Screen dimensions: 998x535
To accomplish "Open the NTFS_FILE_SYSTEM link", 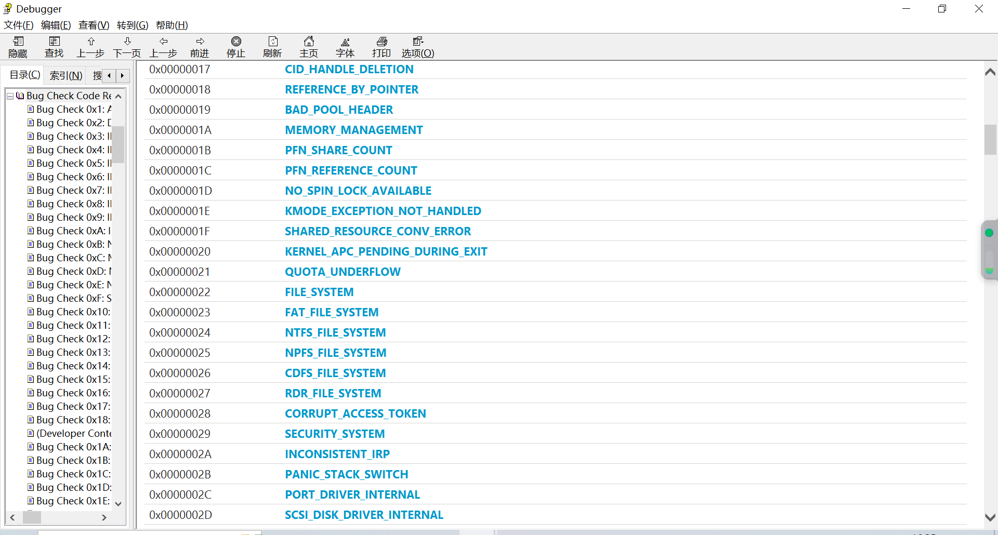I will pyautogui.click(x=335, y=332).
